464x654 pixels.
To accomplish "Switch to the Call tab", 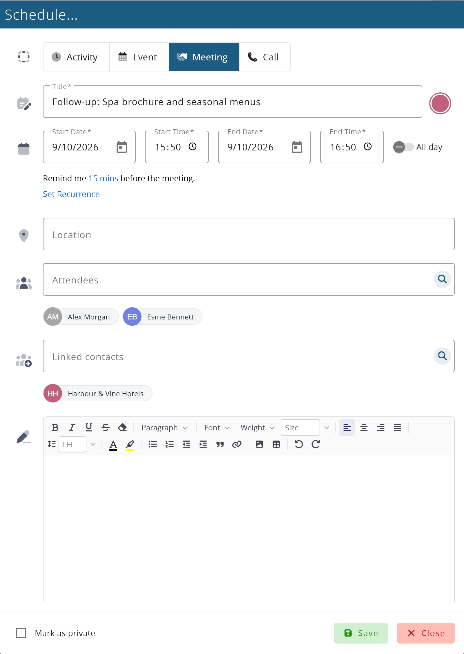I will point(264,57).
